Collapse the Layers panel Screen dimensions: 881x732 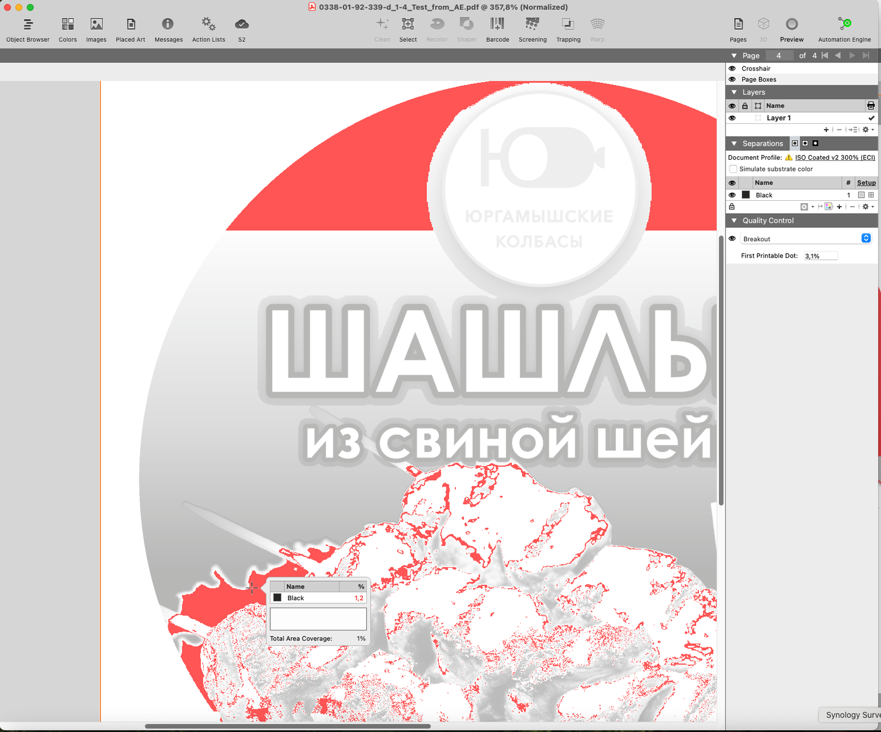point(734,92)
